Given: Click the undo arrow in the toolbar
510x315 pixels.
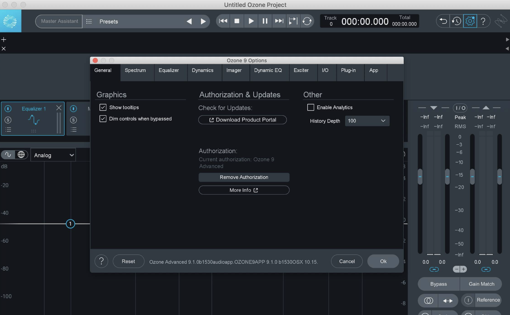Looking at the screenshot, I should click(443, 21).
